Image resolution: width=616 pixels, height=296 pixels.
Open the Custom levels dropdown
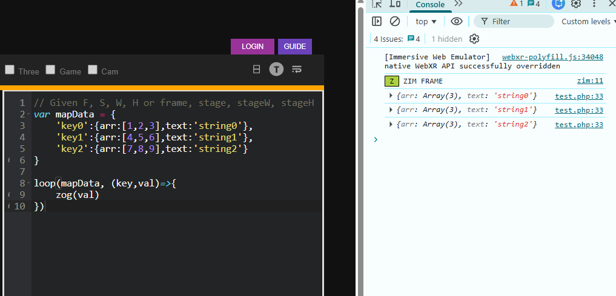(x=588, y=21)
